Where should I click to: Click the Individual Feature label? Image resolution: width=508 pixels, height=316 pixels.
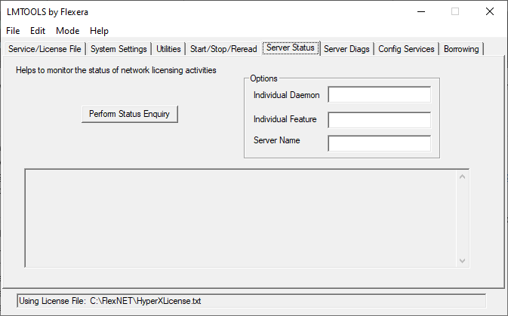285,119
